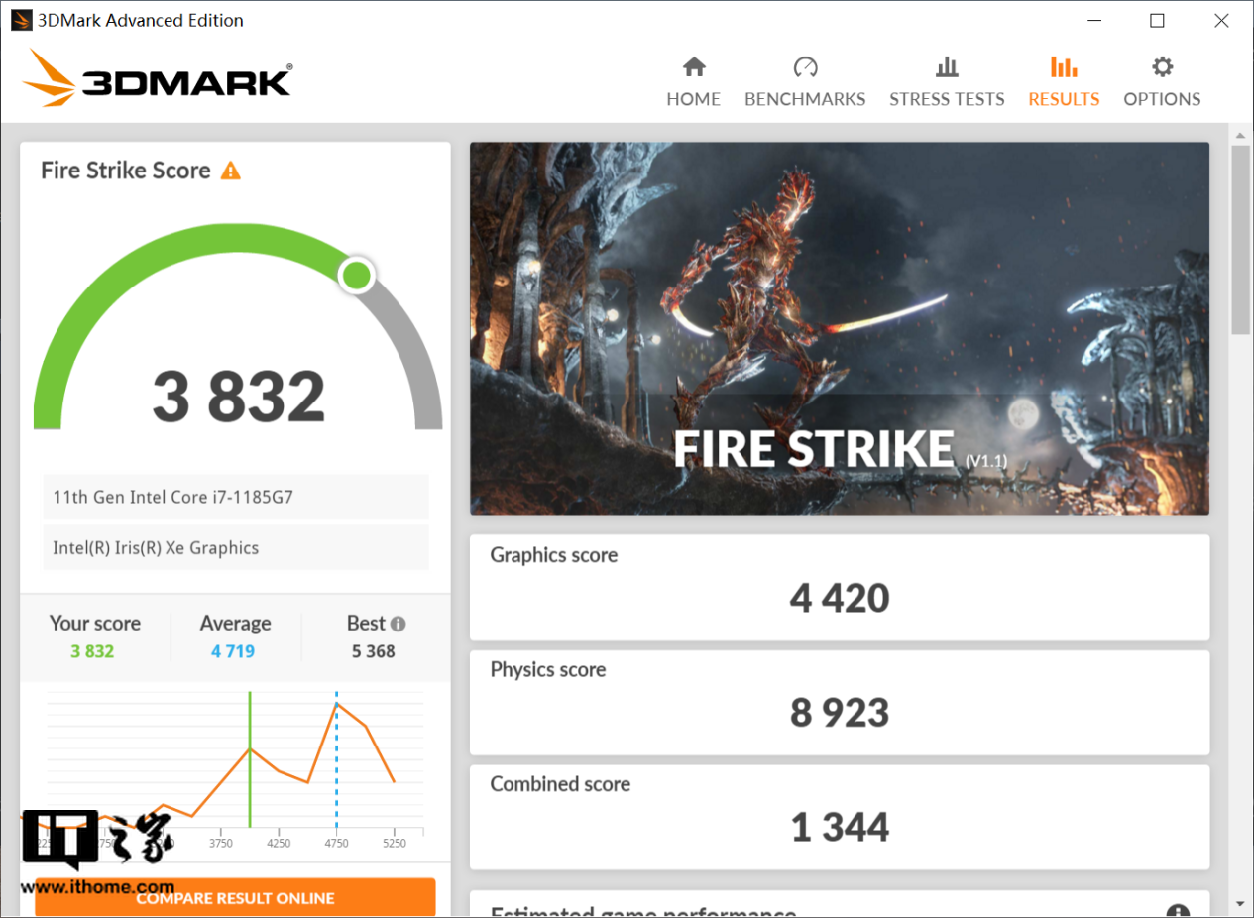
Task: Open Options with the gear icon
Action: (x=1162, y=67)
